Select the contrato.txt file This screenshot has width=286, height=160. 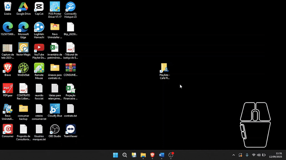tap(70, 109)
